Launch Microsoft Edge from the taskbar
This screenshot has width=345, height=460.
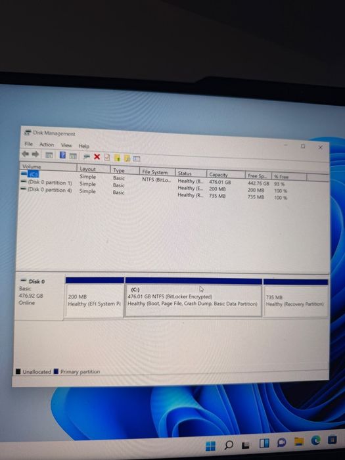(x=315, y=440)
